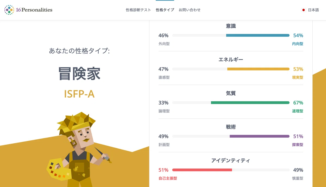Click the ISFP-A type code
This screenshot has height=187, width=326.
click(x=79, y=94)
